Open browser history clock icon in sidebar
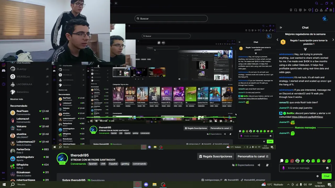Screen dimensions: 335x188 point(3,84)
